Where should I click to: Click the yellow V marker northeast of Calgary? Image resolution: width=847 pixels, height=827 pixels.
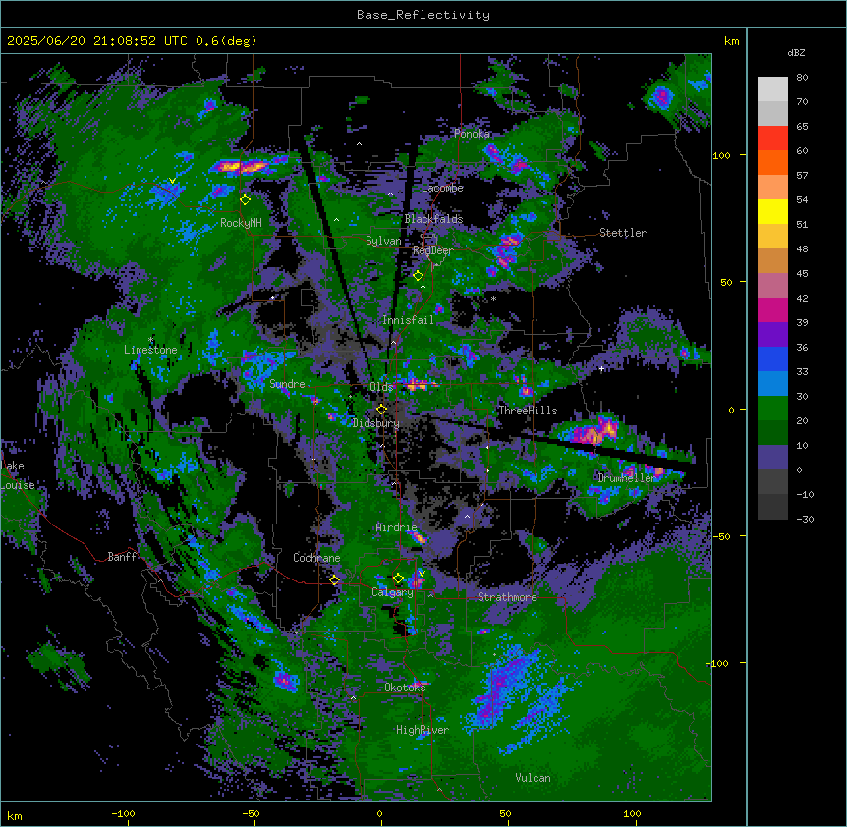[x=422, y=574]
